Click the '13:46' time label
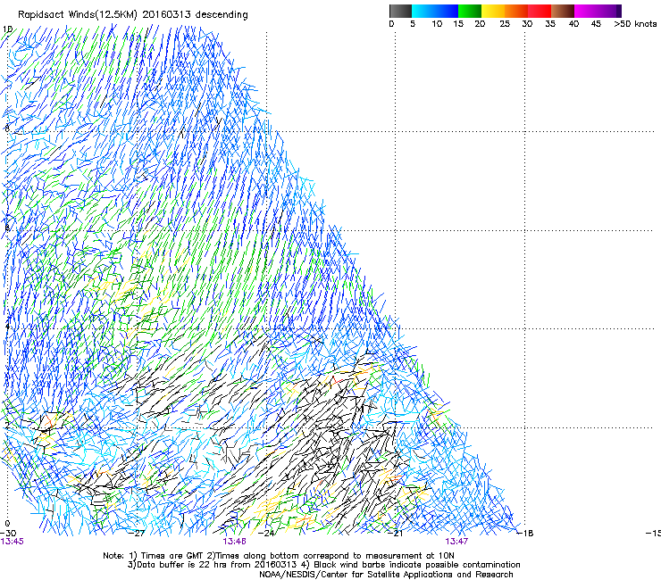This screenshot has height=580, width=661. pyautogui.click(x=234, y=542)
